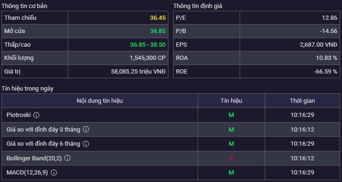Open info icon for 6-month peak/bottom price signal
Image resolution: width=342 pixels, height=182 pixels.
pyautogui.click(x=86, y=144)
